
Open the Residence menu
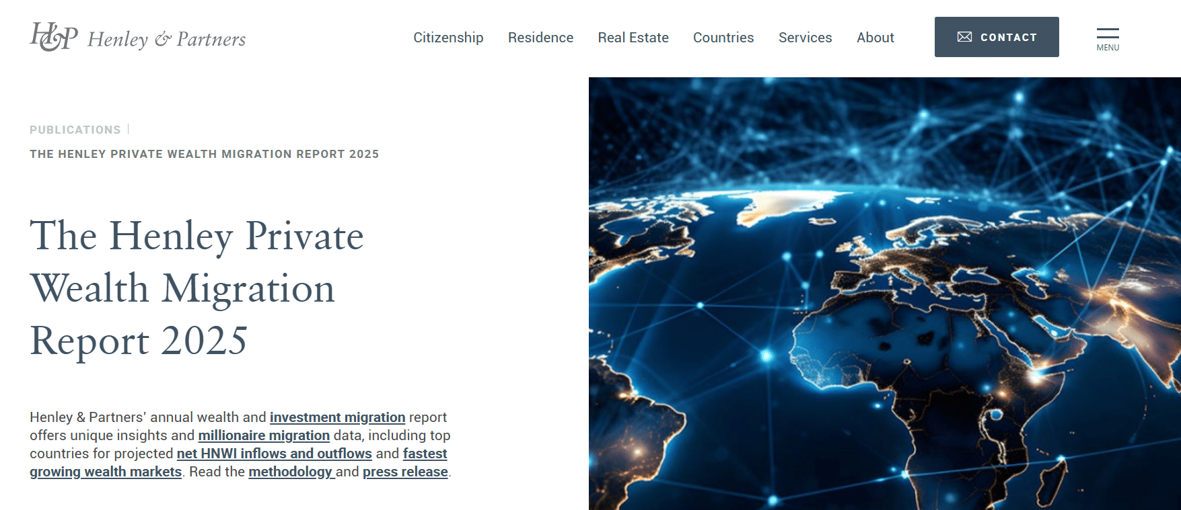(540, 38)
